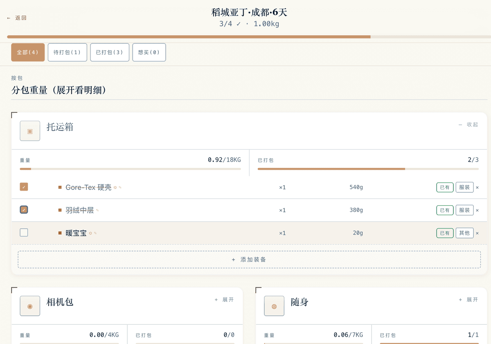Click the drag handle before Gore-Tex 硬壳
This screenshot has width=491, height=344.
60,187
